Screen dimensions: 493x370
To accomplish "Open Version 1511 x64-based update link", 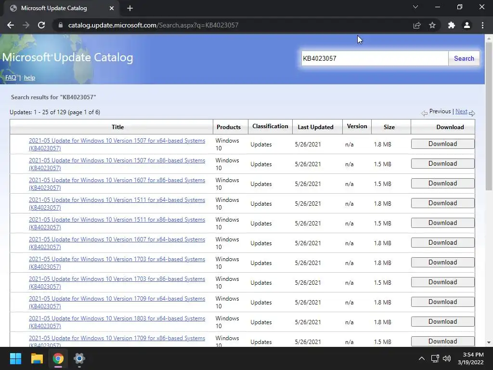I will coord(117,204).
